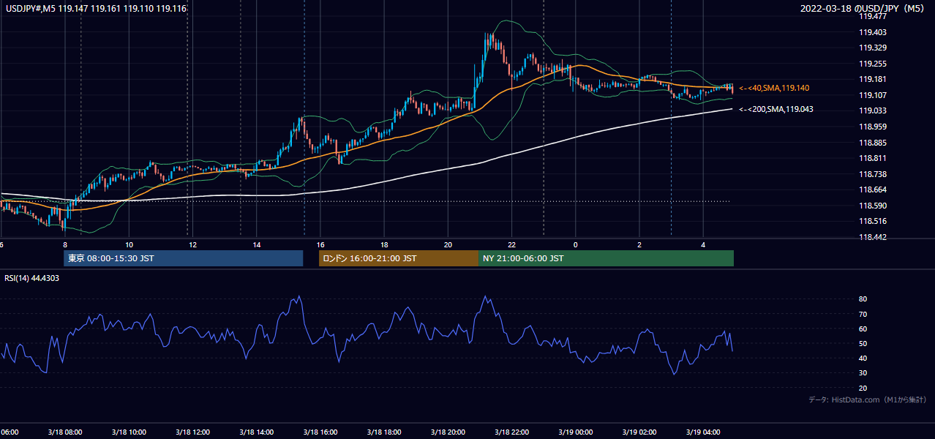Viewport: 935px width, 439px height.
Task: Click RSI scale label 80
Action: [863, 299]
